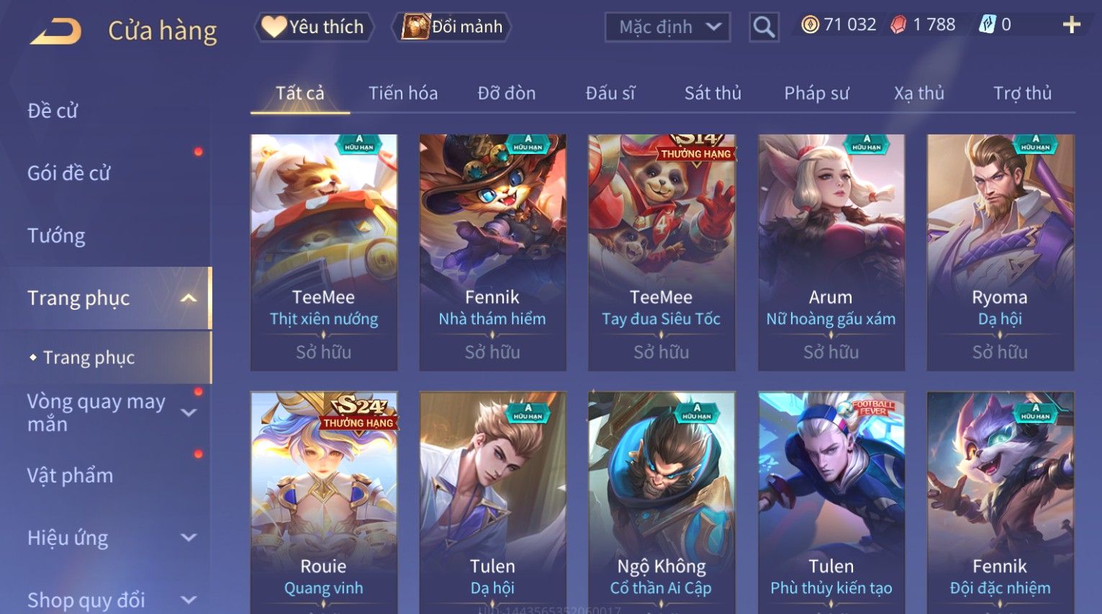Switch to the Pháp sư tab
This screenshot has height=614, width=1102.
[816, 93]
